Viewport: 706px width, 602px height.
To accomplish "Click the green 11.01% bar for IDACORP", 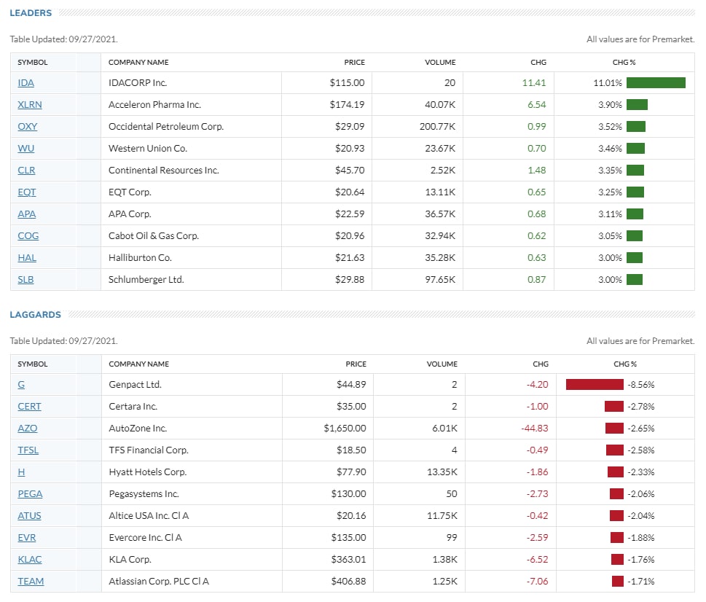I will [656, 83].
